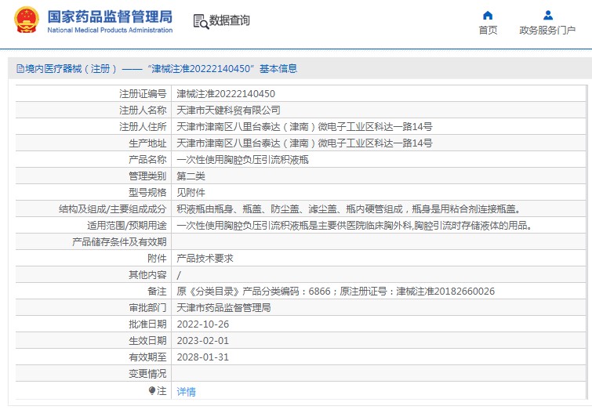
Task: Click the 其他内容 row label
Action: [x=147, y=275]
